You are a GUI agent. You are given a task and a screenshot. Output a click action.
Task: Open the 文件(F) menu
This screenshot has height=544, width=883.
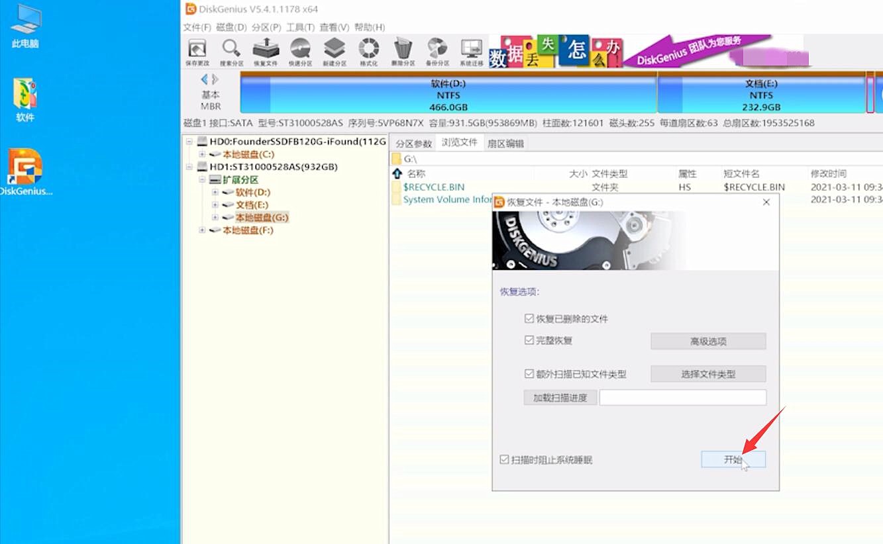197,27
